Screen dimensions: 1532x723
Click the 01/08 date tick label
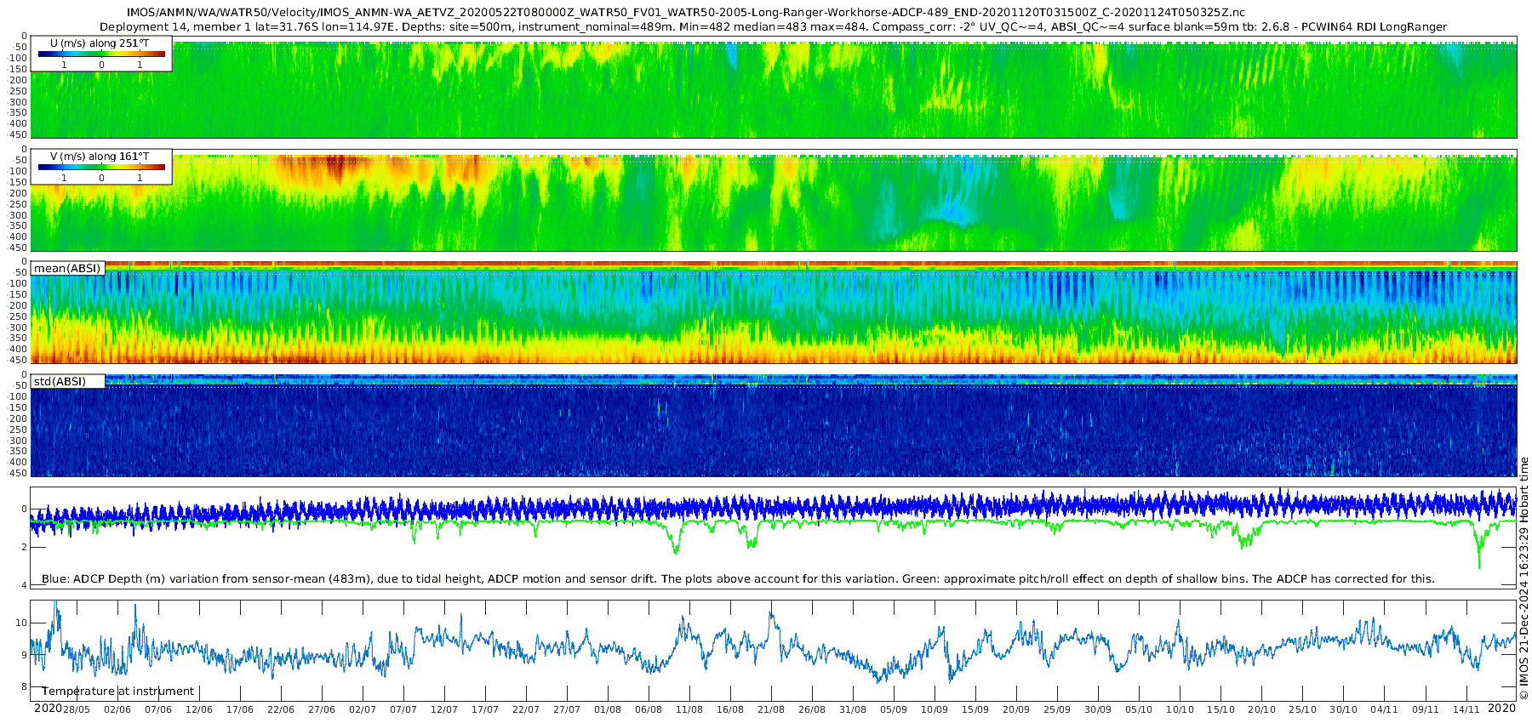coord(608,710)
